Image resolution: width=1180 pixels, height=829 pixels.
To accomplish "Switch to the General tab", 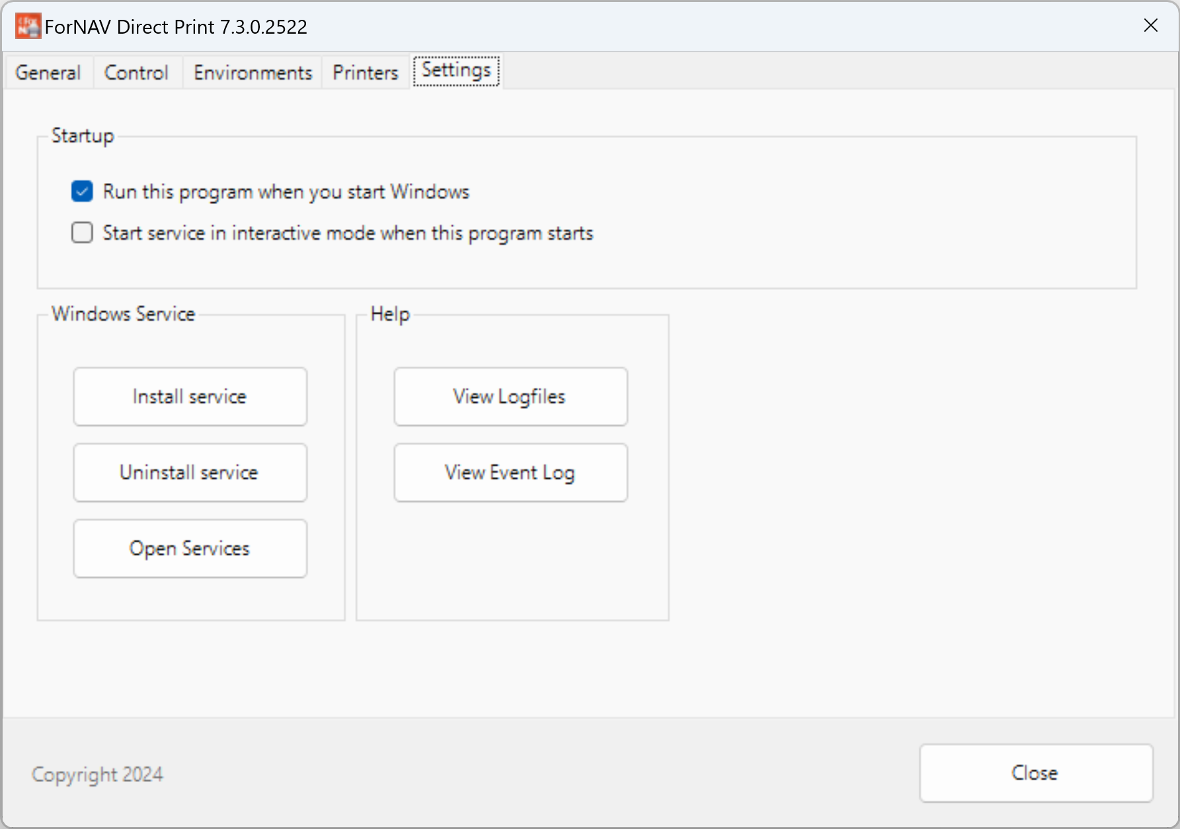I will click(x=48, y=72).
